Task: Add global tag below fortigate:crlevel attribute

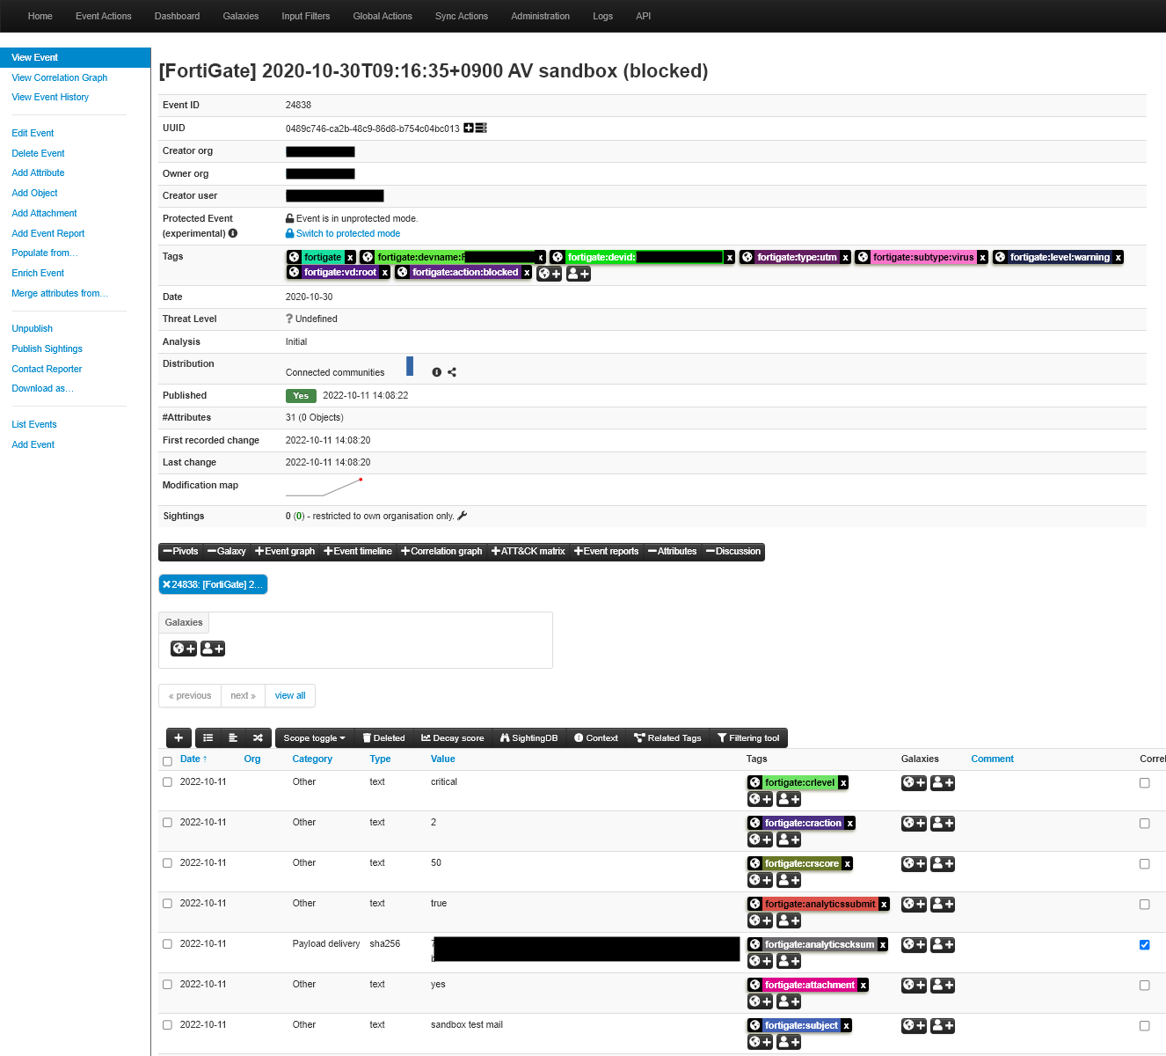Action: [760, 799]
